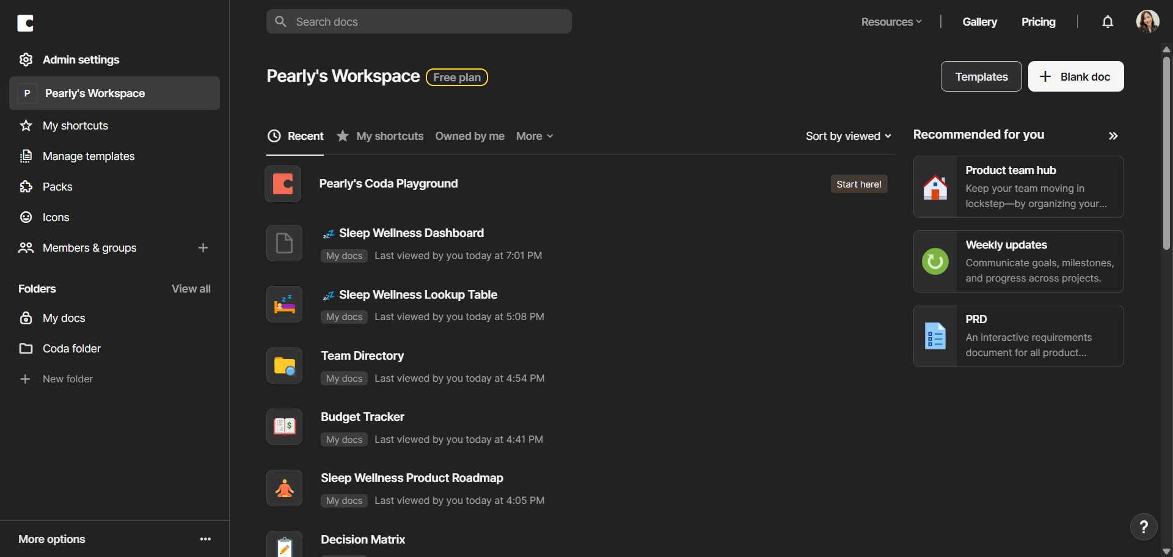Open Sleep Wellness Dashboard doc title

point(412,233)
